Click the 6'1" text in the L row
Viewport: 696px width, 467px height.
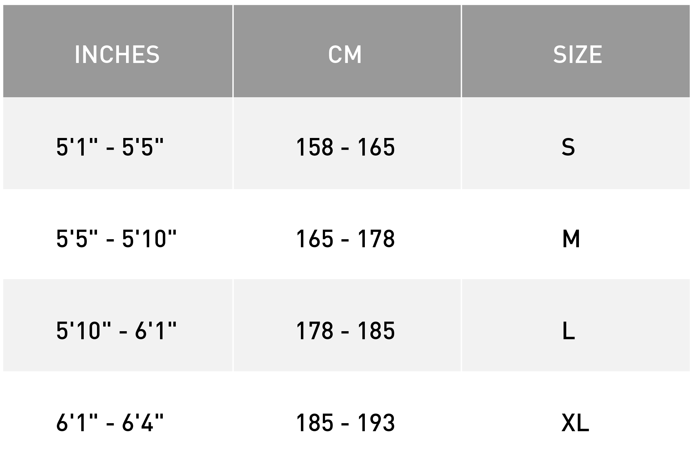point(156,330)
